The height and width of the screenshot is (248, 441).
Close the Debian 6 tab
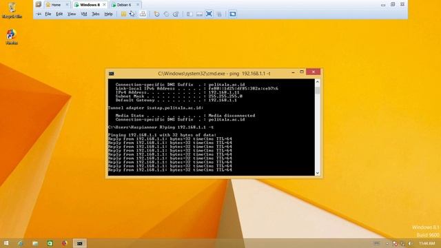[138, 5]
